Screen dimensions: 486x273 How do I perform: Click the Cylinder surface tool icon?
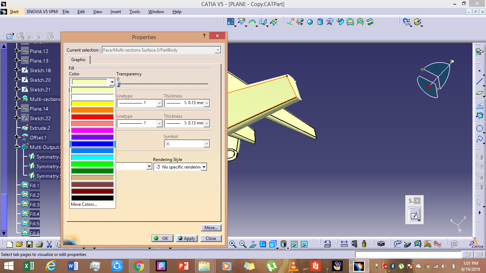(x=320, y=22)
